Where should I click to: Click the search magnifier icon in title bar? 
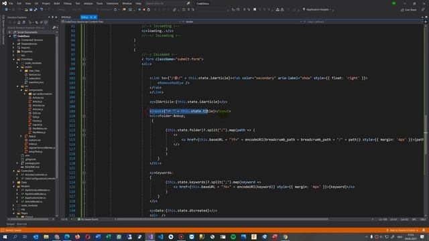188,3
